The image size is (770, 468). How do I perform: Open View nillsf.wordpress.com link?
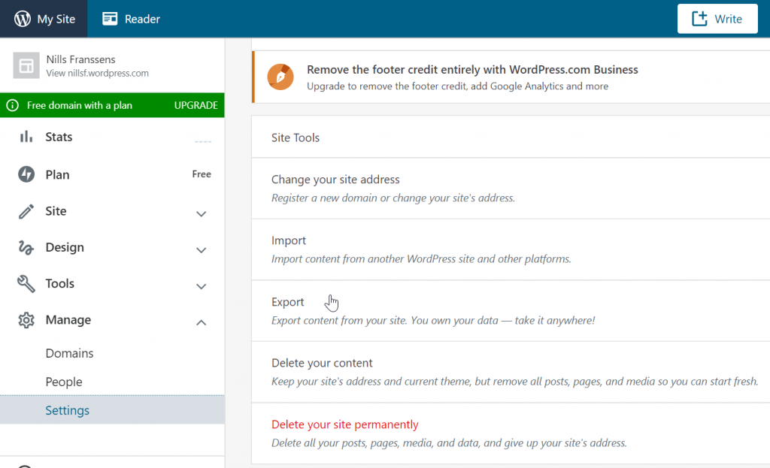coord(97,73)
